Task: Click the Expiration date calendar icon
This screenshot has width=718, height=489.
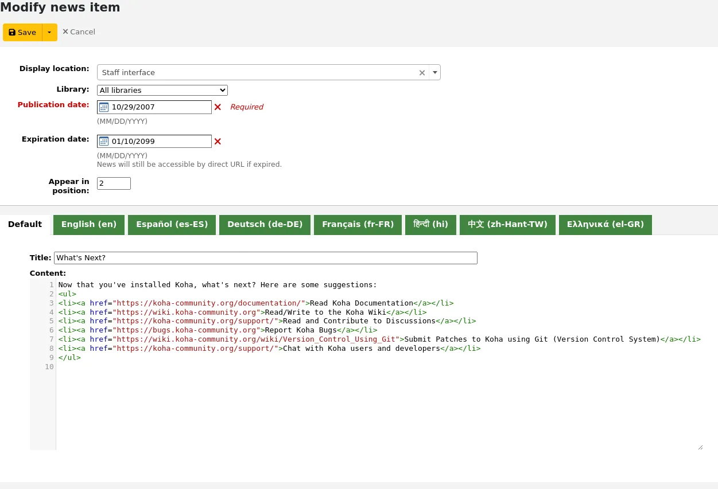Action: pos(104,142)
